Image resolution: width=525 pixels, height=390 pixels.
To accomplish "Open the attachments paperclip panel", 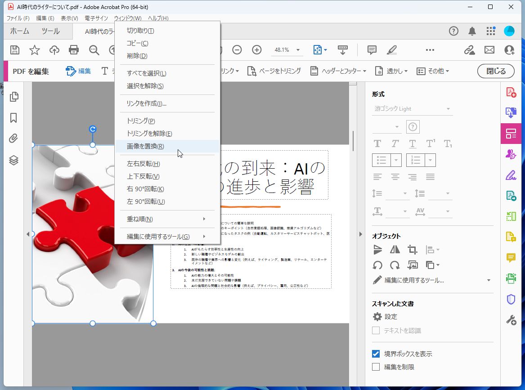I will click(13, 138).
